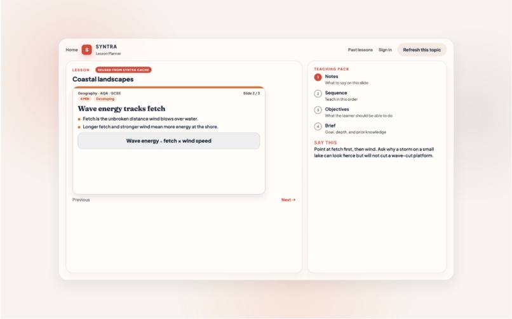Click the red Syntra S logo icon
The width and height of the screenshot is (512, 319).
(x=86, y=49)
